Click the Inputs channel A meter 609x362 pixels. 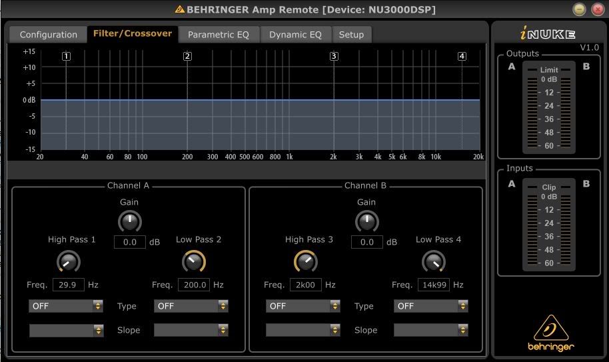pyautogui.click(x=532, y=229)
